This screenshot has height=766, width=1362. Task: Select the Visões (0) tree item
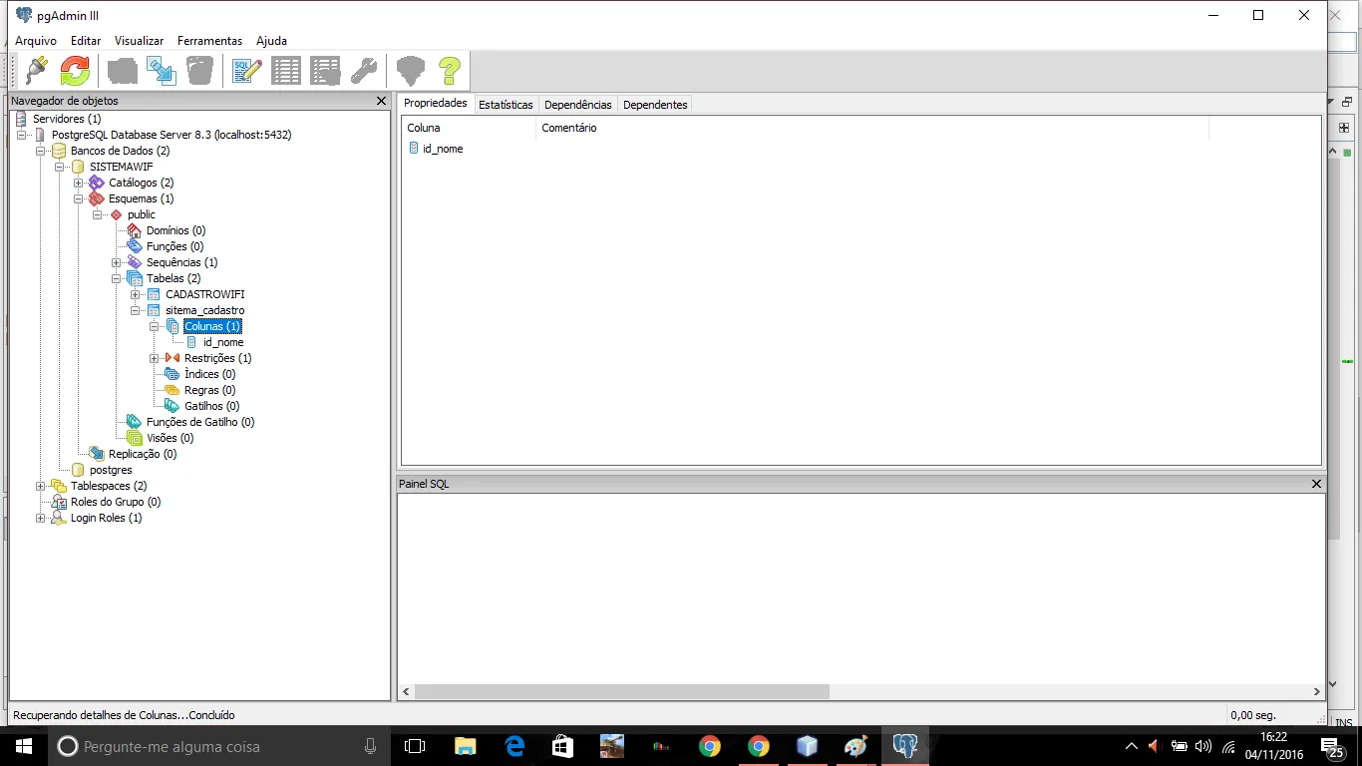click(x=170, y=438)
